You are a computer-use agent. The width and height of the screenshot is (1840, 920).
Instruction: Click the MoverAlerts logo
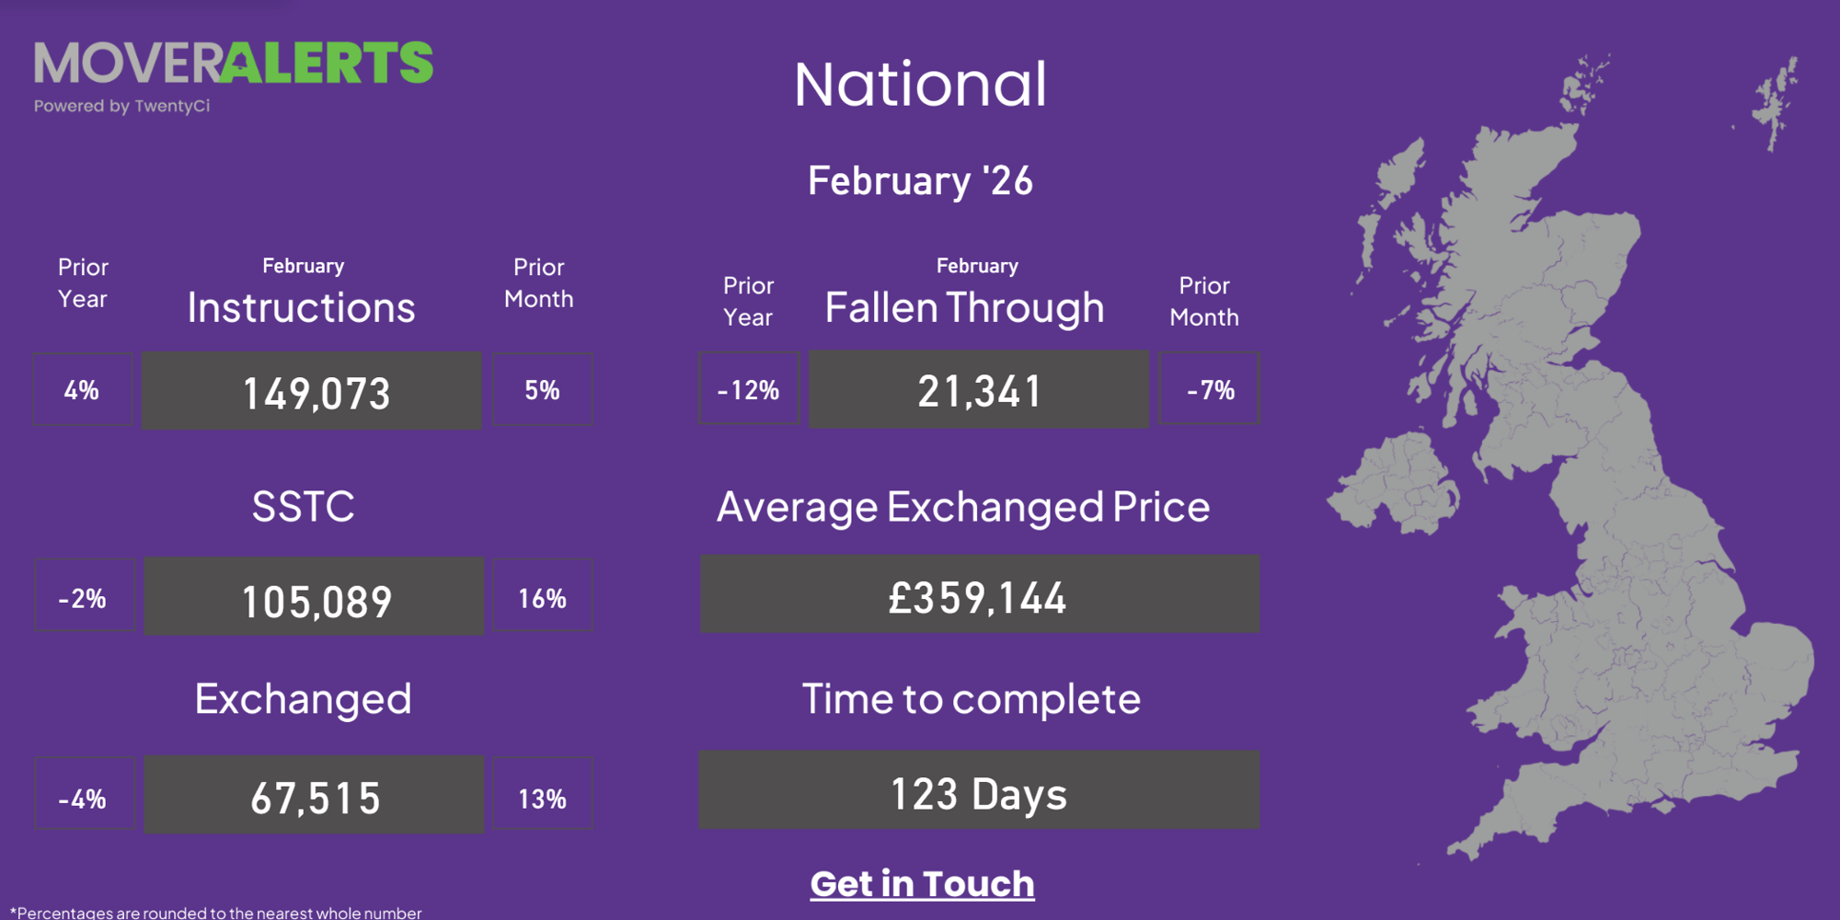(x=234, y=64)
